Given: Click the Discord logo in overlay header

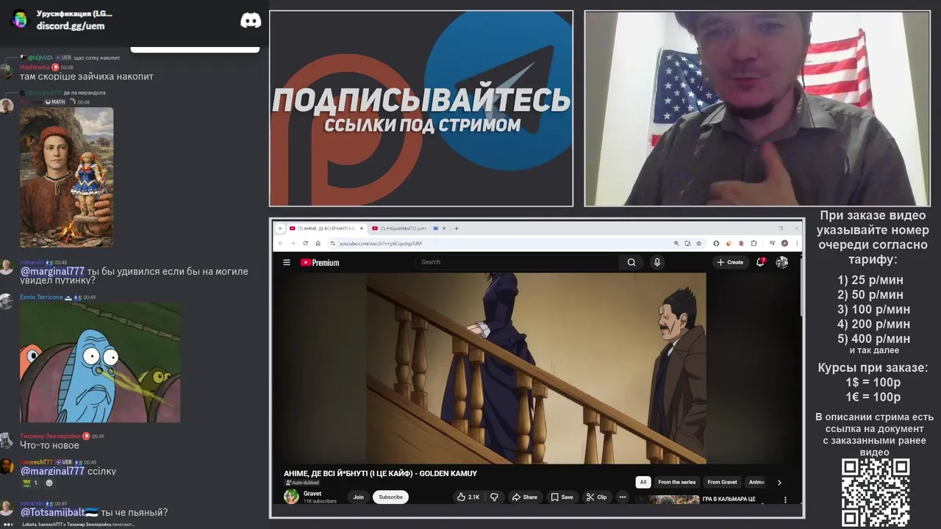Looking at the screenshot, I should click(251, 20).
